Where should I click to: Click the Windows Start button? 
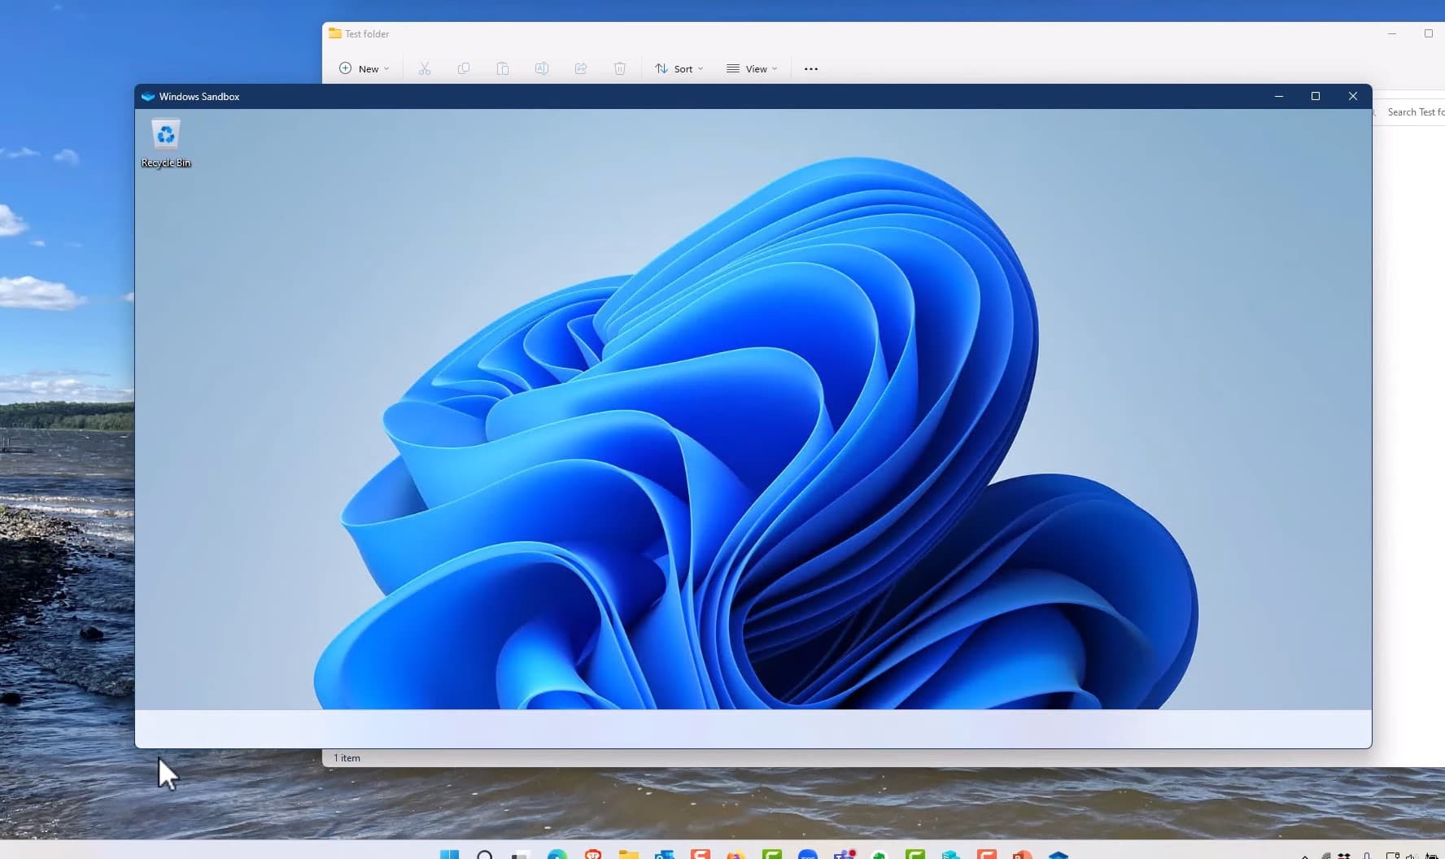(450, 854)
